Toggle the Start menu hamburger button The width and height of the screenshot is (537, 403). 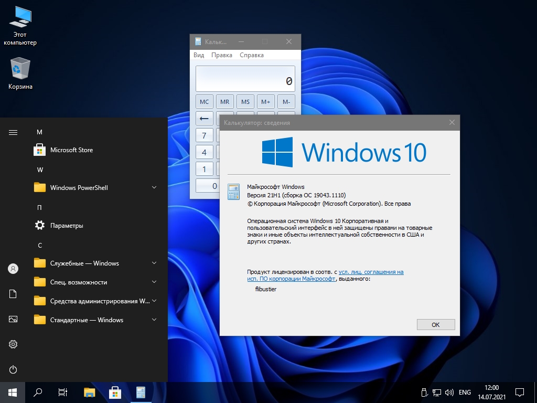(13, 132)
